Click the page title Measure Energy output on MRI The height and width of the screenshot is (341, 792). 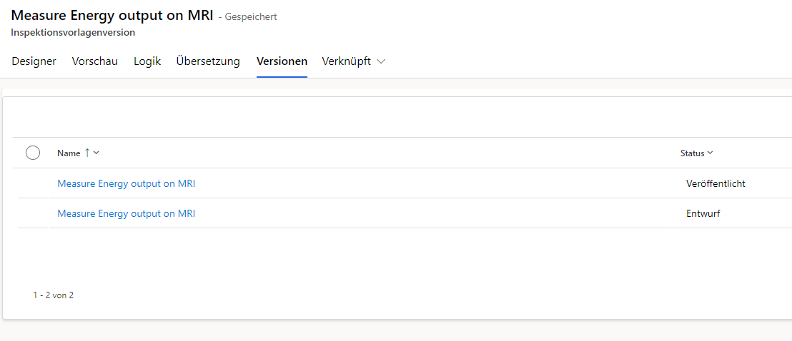pyautogui.click(x=112, y=16)
